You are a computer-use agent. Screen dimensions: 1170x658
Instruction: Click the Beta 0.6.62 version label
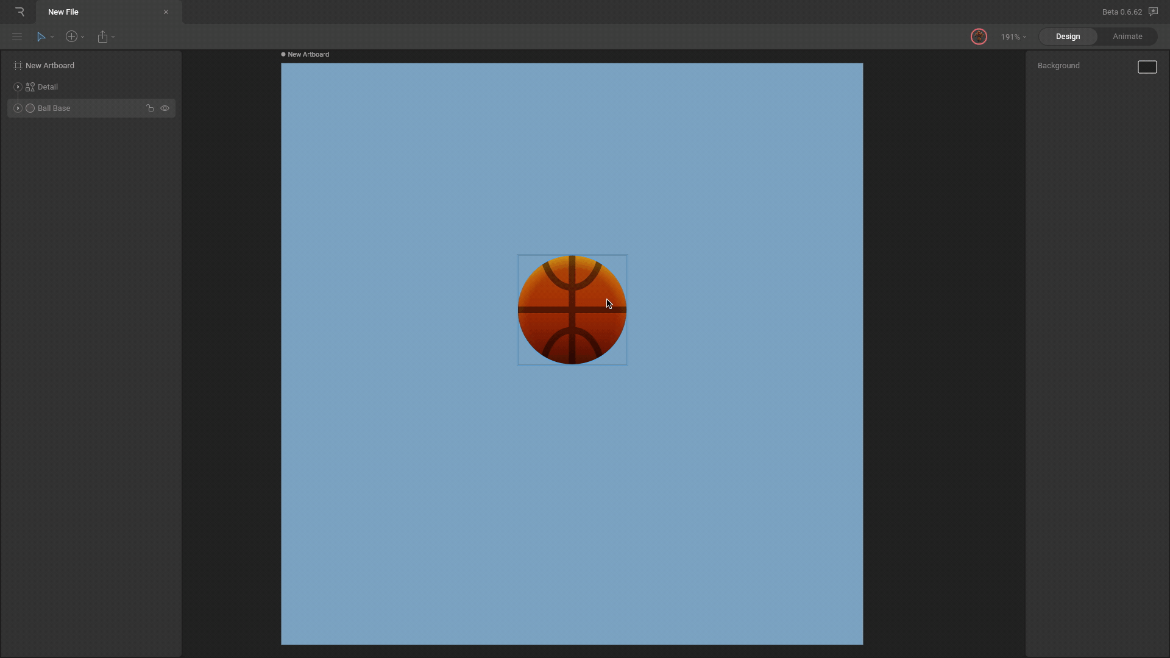coord(1122,12)
